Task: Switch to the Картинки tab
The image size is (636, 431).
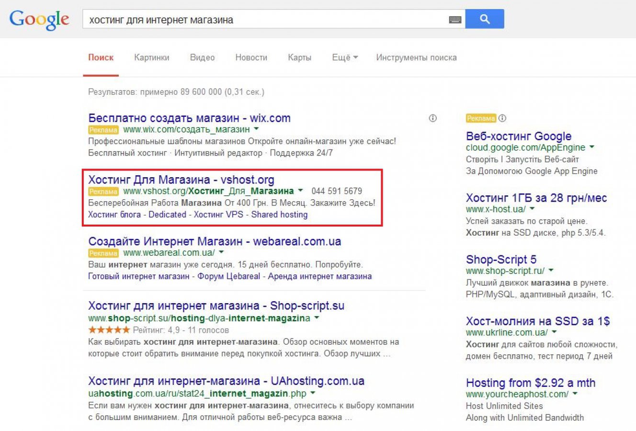Action: coord(152,57)
